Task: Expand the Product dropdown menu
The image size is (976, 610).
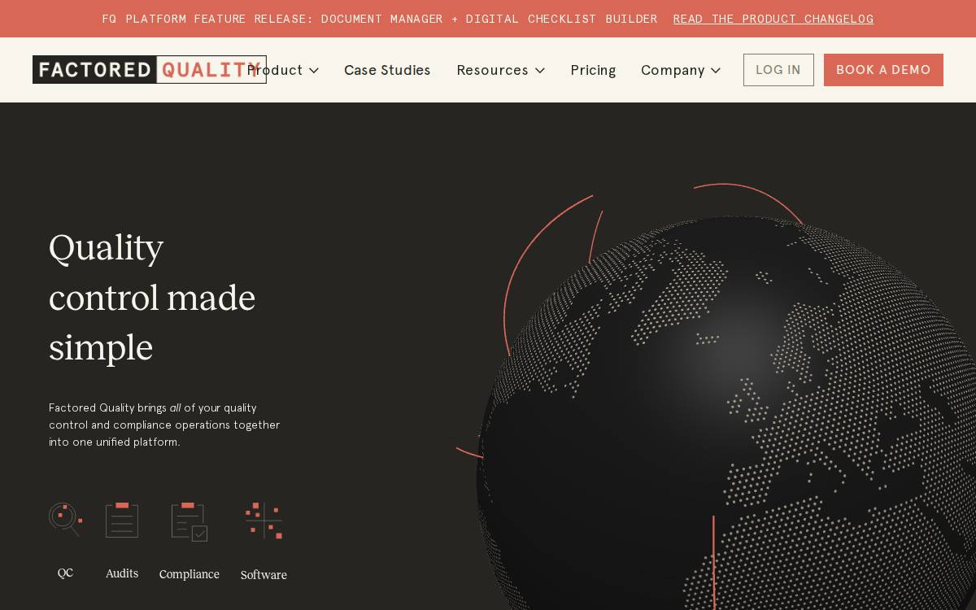Action: [283, 70]
